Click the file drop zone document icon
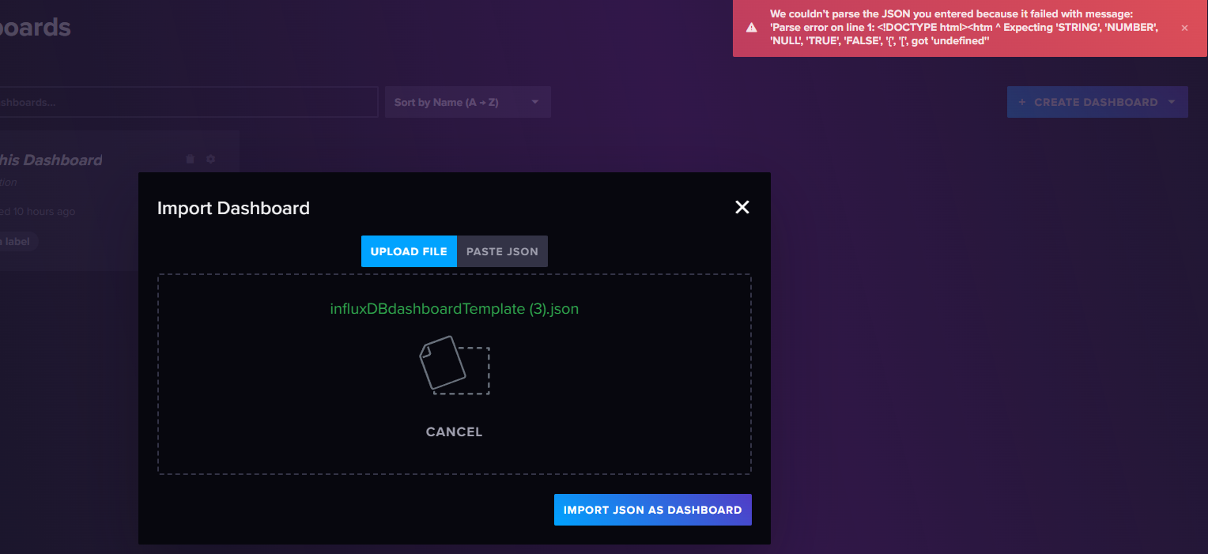Image resolution: width=1208 pixels, height=554 pixels. [454, 364]
